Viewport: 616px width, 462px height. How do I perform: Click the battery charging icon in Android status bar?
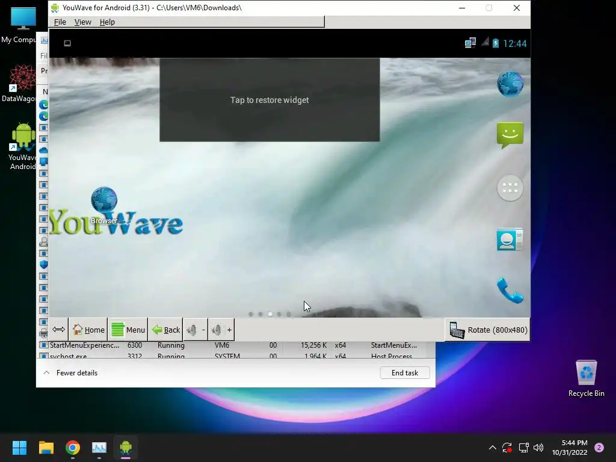click(496, 43)
